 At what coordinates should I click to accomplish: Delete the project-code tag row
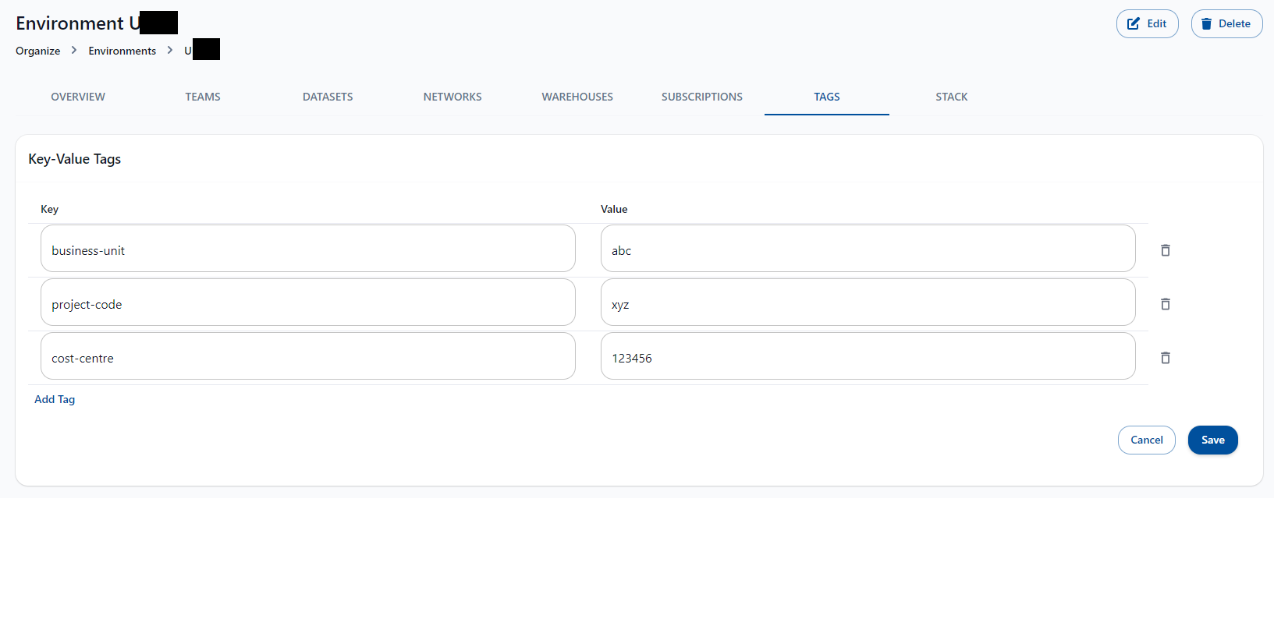[1166, 304]
